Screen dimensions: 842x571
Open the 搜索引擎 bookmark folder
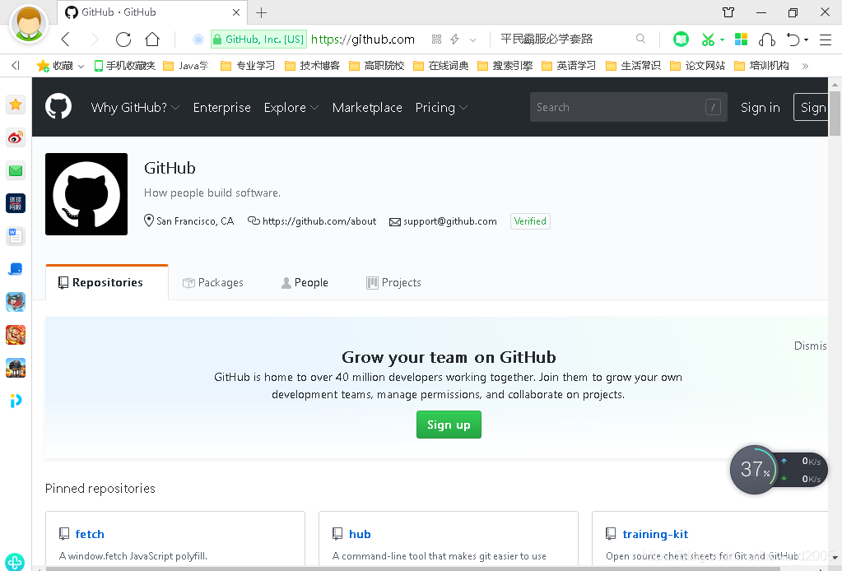tap(505, 66)
